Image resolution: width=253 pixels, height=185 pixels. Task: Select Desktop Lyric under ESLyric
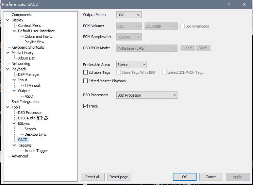pyautogui.click(x=35, y=134)
